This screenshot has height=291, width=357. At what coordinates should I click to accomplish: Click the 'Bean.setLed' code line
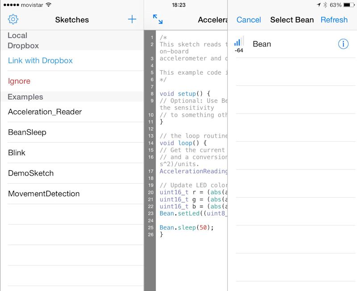[x=193, y=214]
